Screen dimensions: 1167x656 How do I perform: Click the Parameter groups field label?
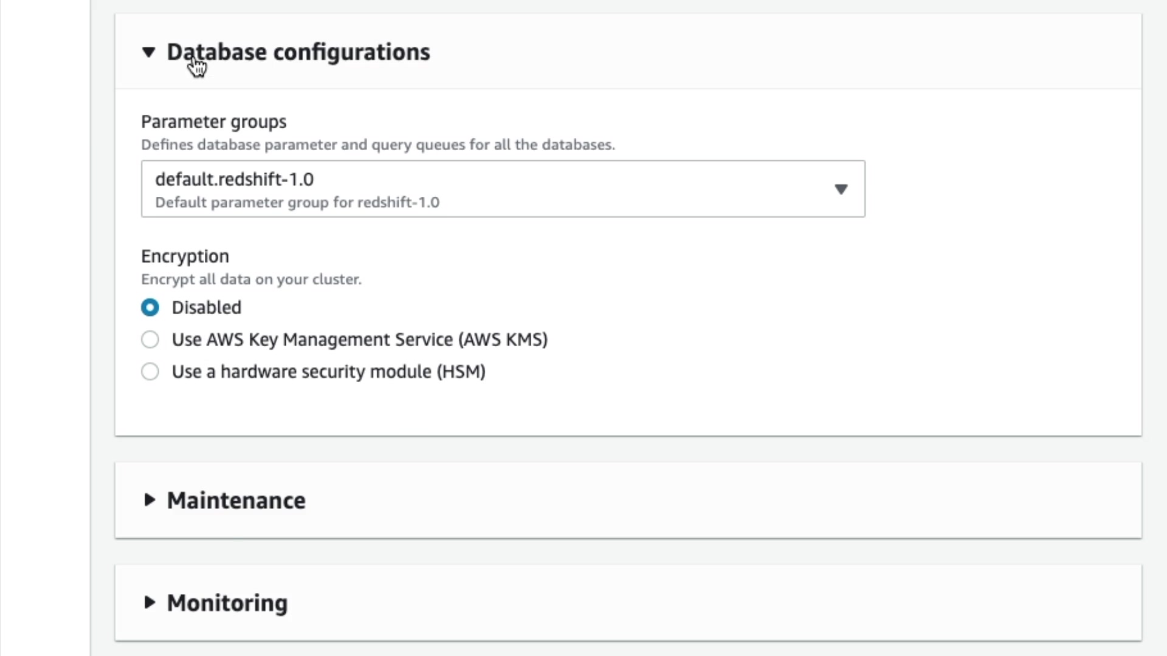tap(213, 121)
